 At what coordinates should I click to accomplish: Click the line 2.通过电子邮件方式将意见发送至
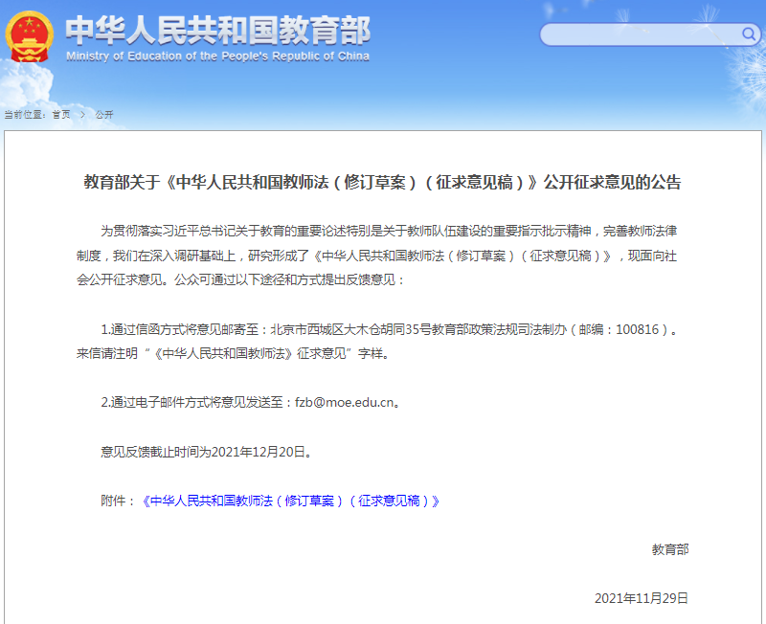click(x=251, y=402)
